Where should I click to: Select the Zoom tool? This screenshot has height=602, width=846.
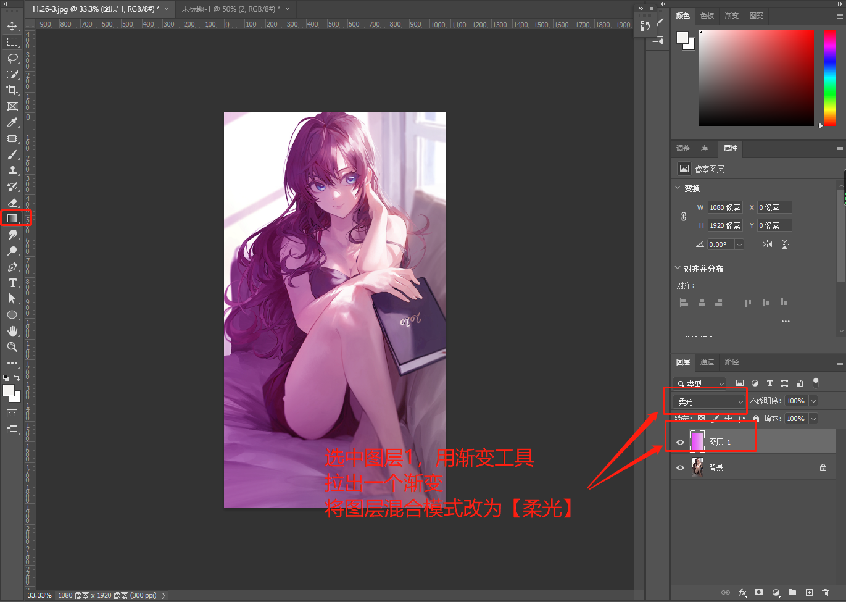click(12, 347)
